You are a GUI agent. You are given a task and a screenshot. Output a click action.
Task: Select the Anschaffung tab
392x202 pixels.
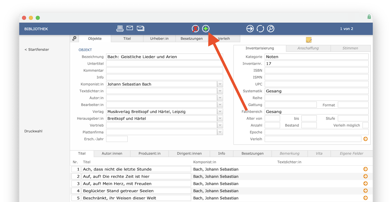pyautogui.click(x=308, y=48)
